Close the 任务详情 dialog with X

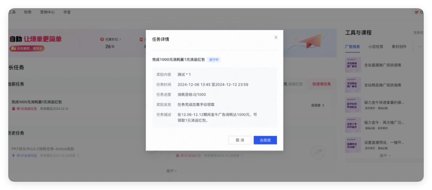click(276, 38)
